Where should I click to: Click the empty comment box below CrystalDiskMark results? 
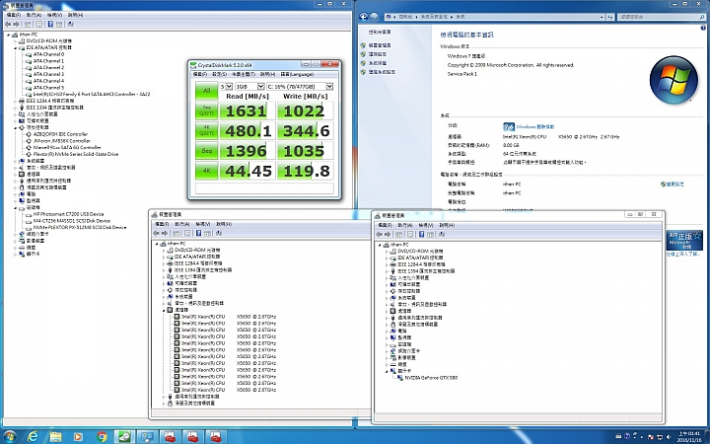[264, 188]
